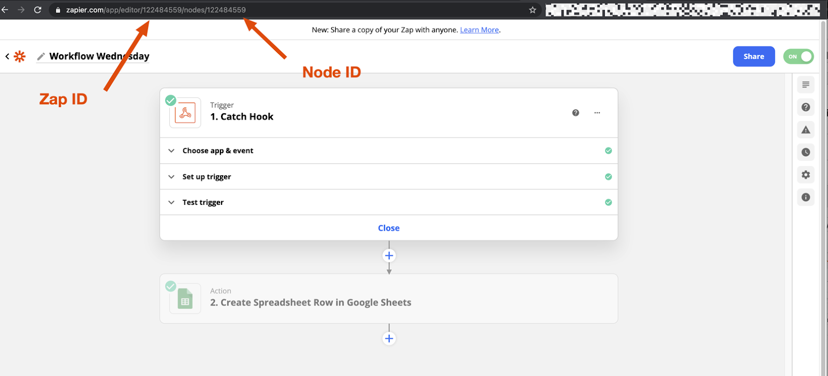
Task: Expand Choose app & event section
Action: tap(389, 151)
